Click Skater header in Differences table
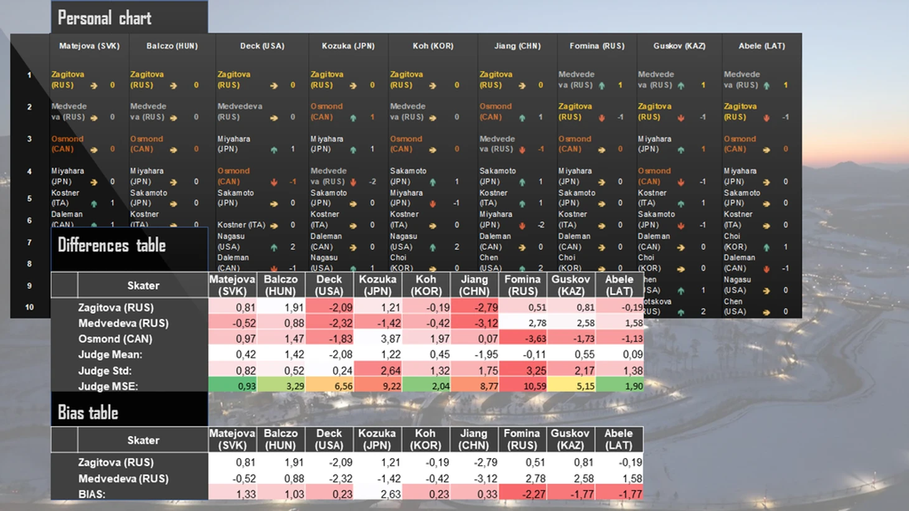This screenshot has width=909, height=511. coord(143,286)
